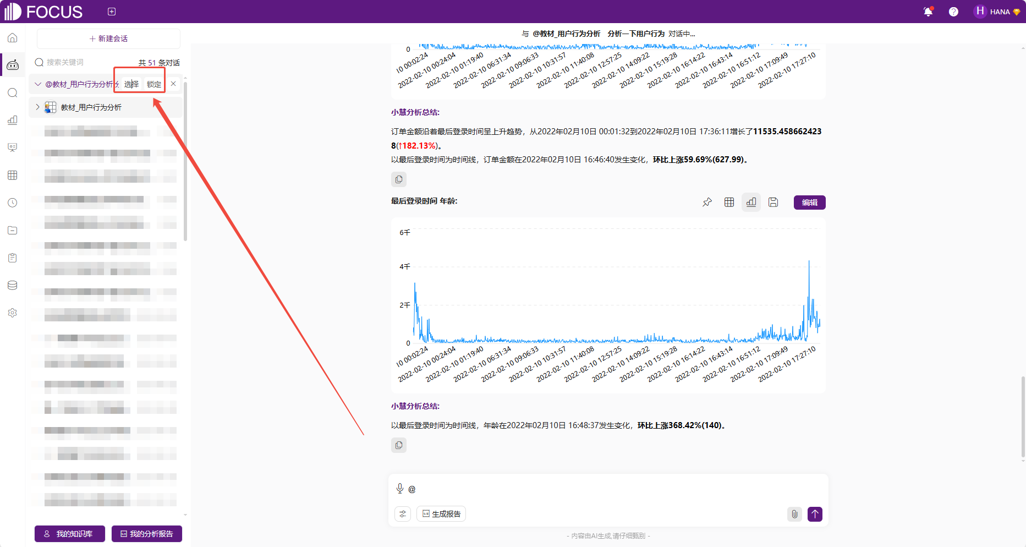Open the clock history sidebar icon
Screen dimensions: 1026x547
pos(13,203)
